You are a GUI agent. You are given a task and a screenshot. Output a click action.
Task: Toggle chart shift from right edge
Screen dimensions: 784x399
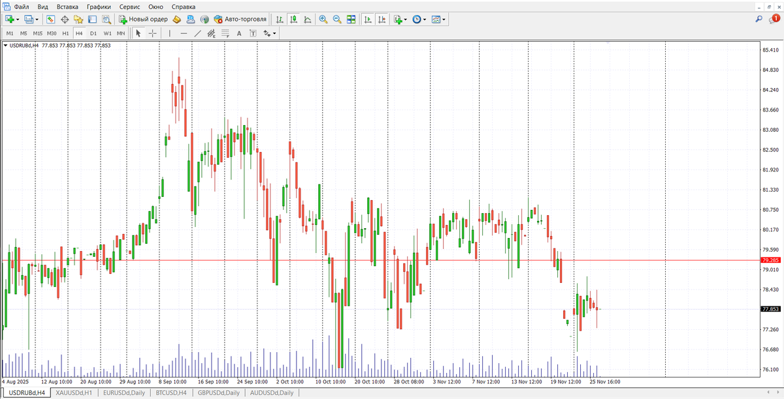(382, 20)
